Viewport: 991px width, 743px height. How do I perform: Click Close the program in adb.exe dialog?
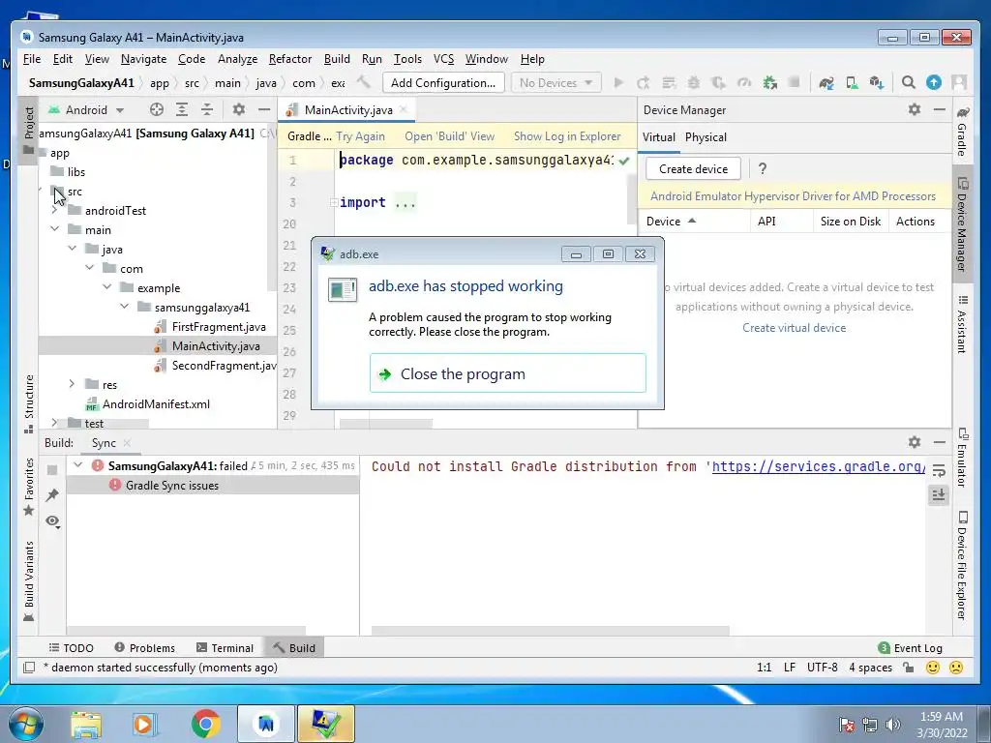507,373
